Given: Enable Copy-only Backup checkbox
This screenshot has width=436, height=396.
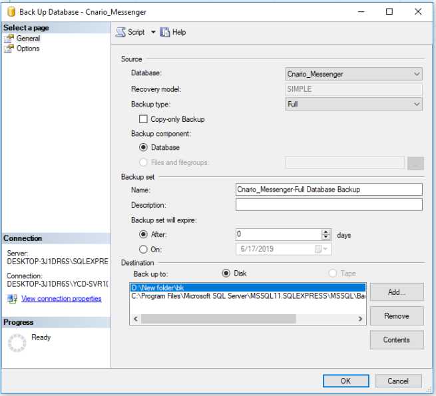Looking at the screenshot, I should tap(143, 119).
